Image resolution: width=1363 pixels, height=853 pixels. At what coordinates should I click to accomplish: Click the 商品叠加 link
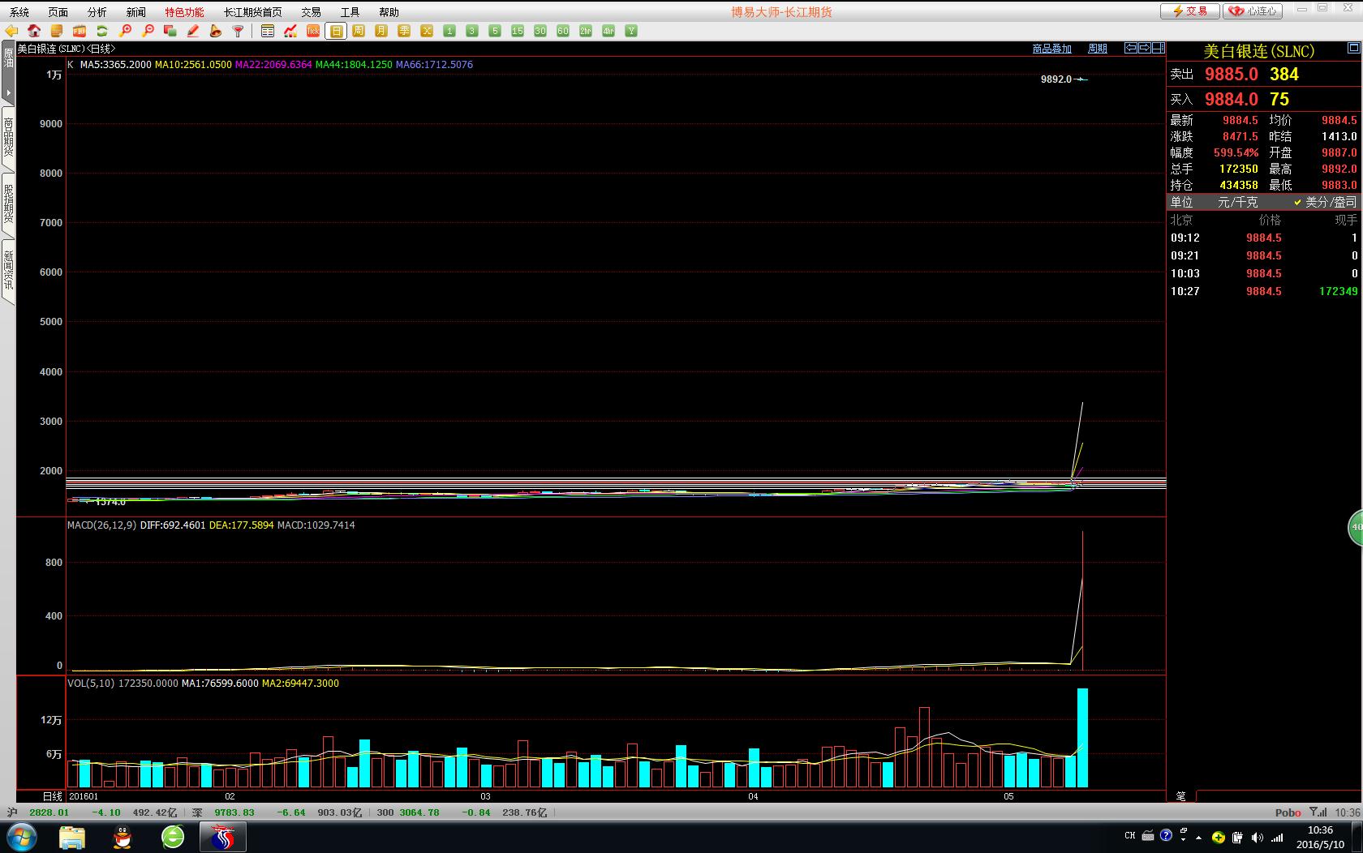(1051, 49)
